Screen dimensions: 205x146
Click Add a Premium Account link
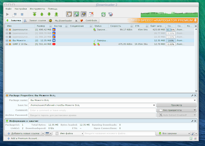[x=23, y=138]
